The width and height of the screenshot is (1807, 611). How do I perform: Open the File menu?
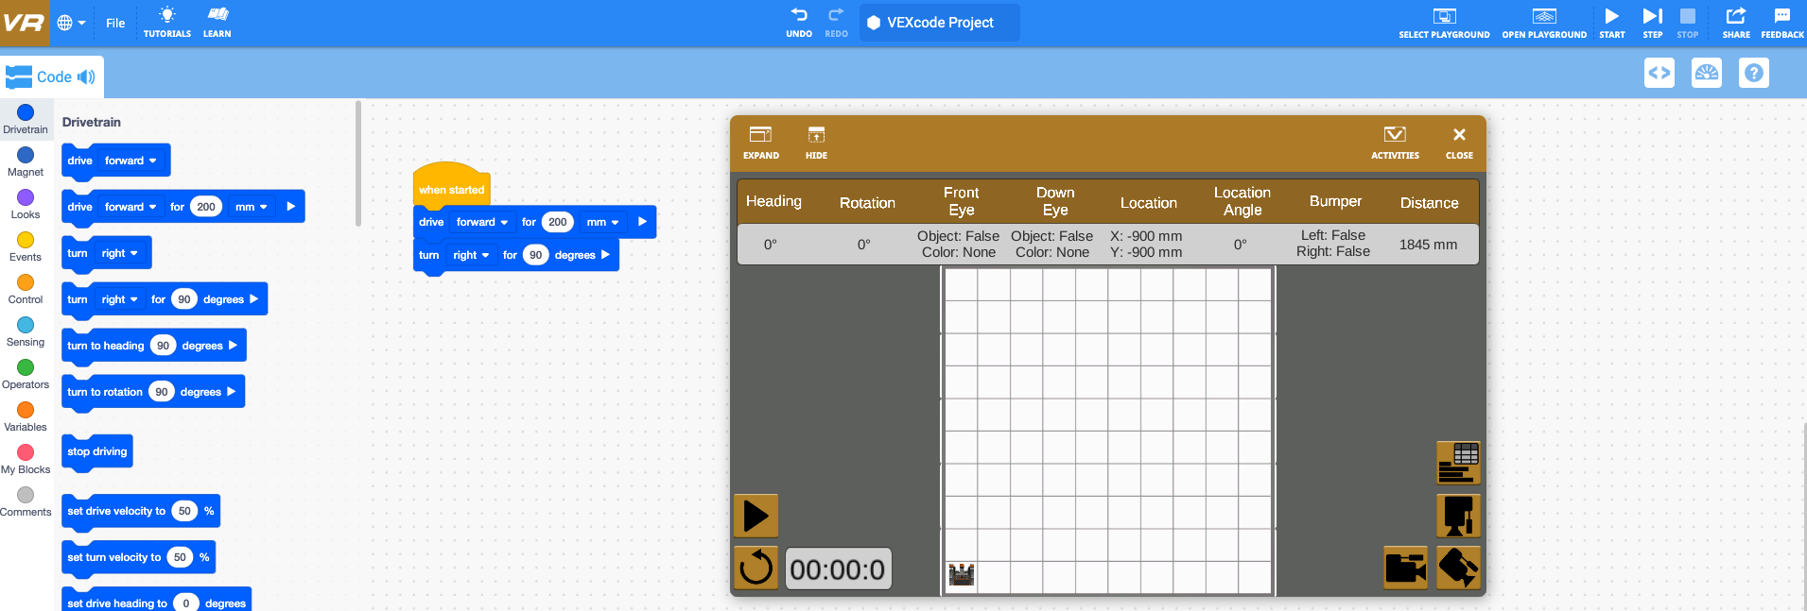(x=115, y=23)
